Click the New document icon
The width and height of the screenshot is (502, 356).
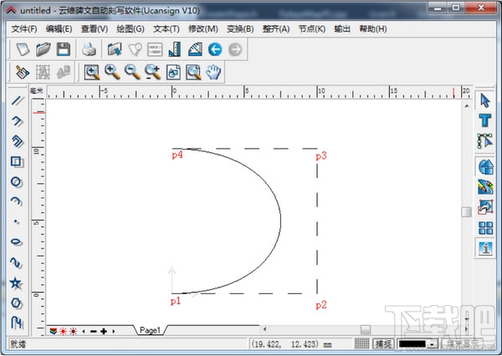[x=23, y=50]
